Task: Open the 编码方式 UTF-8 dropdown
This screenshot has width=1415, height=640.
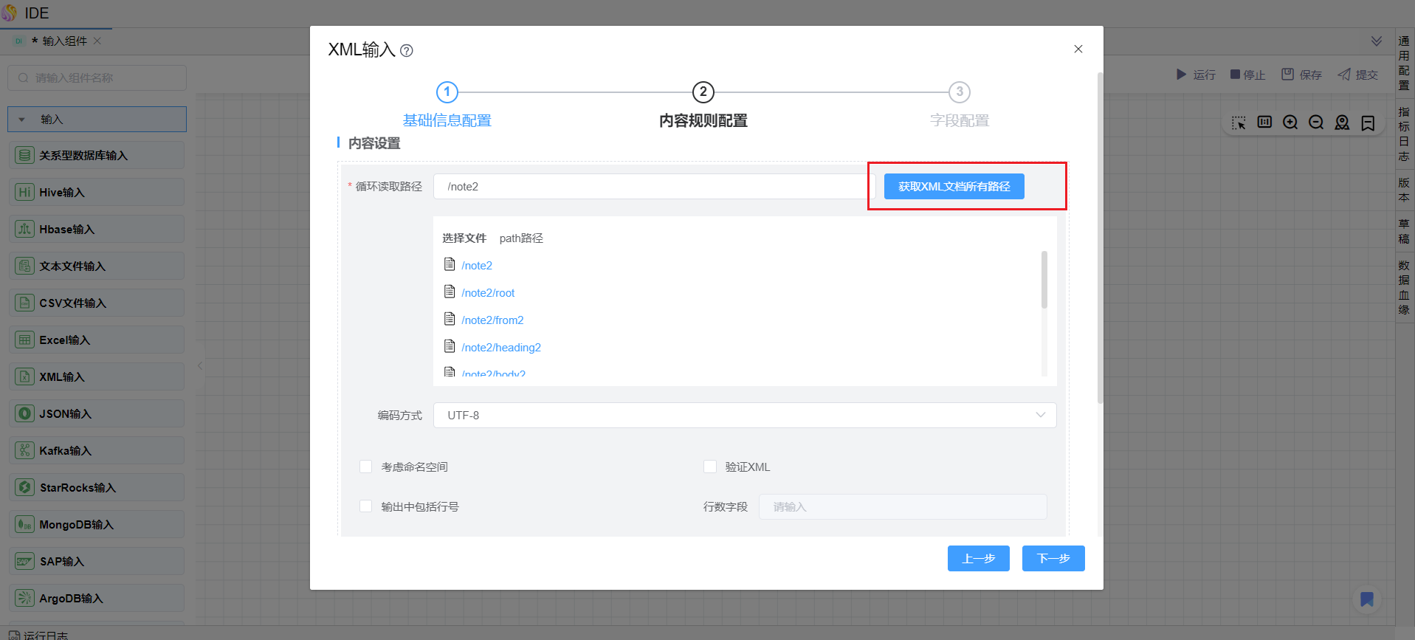Action: [744, 415]
